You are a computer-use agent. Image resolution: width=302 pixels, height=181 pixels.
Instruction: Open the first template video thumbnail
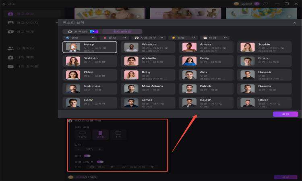pos(110,13)
